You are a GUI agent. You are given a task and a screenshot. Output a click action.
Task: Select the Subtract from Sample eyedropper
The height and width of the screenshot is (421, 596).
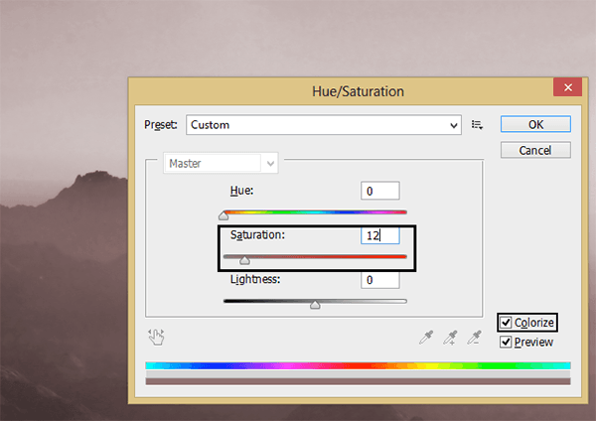coord(476,337)
